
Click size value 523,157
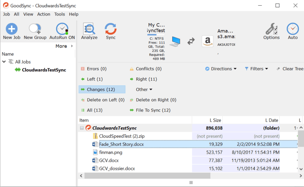[214, 152]
